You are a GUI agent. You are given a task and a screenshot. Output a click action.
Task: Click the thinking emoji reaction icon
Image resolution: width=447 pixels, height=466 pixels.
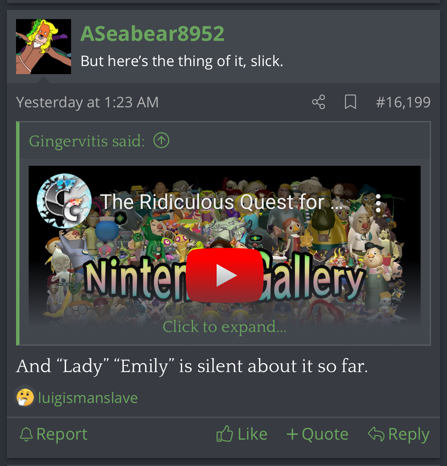[x=25, y=396]
